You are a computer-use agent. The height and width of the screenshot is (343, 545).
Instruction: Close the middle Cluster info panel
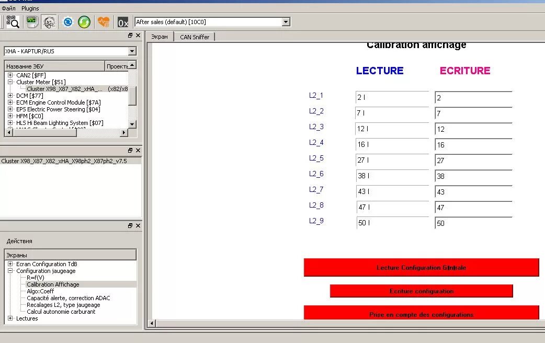point(138,151)
